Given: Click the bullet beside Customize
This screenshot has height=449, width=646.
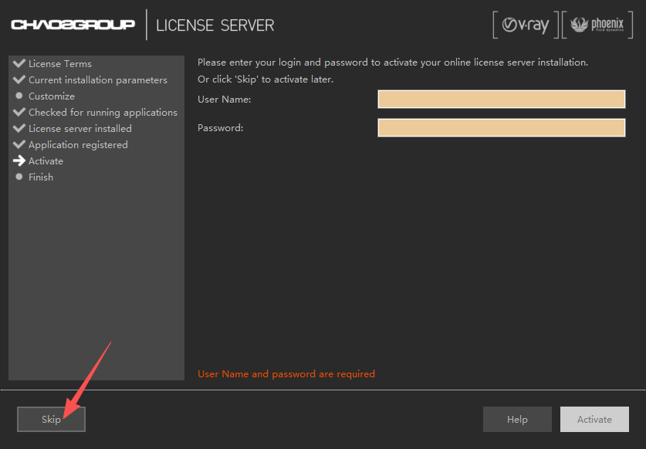Looking at the screenshot, I should (x=19, y=96).
